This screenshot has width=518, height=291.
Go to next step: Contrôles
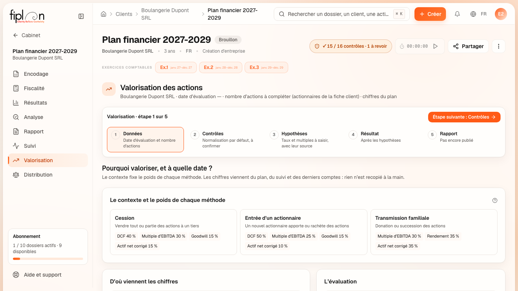[x=464, y=117]
